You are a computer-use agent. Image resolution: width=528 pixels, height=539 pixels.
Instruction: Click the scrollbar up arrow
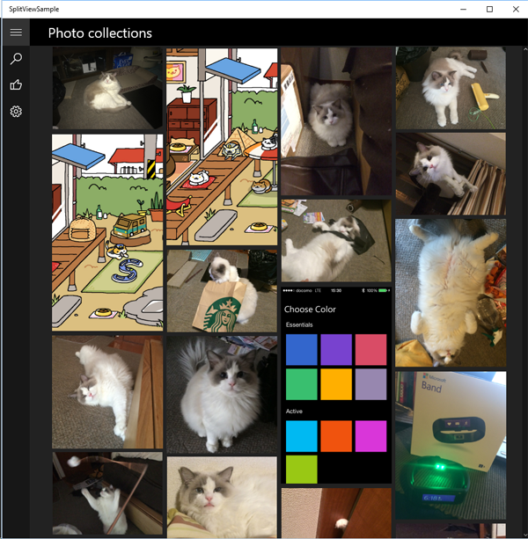[x=525, y=49]
